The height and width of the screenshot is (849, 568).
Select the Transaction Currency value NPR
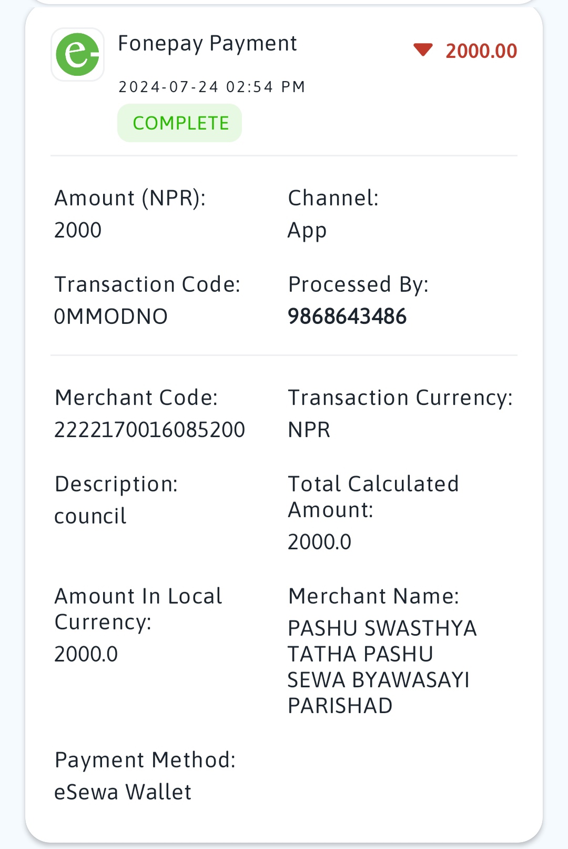(309, 430)
